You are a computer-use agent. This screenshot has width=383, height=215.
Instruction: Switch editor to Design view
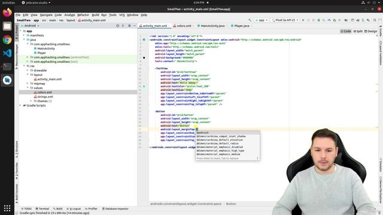pos(370,31)
